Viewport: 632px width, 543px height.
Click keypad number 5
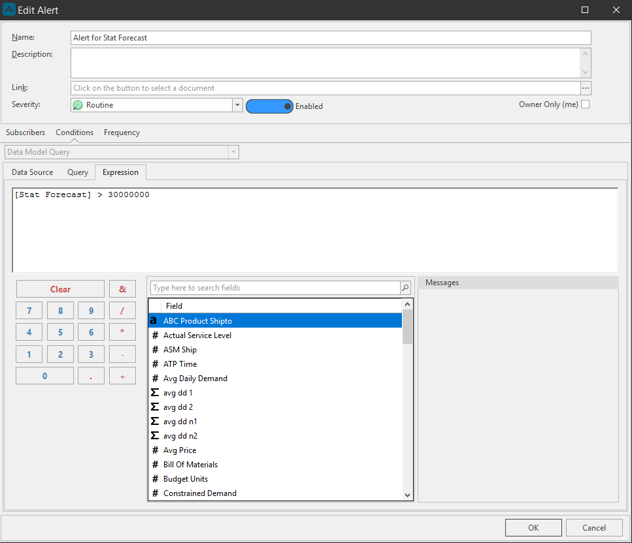pyautogui.click(x=61, y=332)
